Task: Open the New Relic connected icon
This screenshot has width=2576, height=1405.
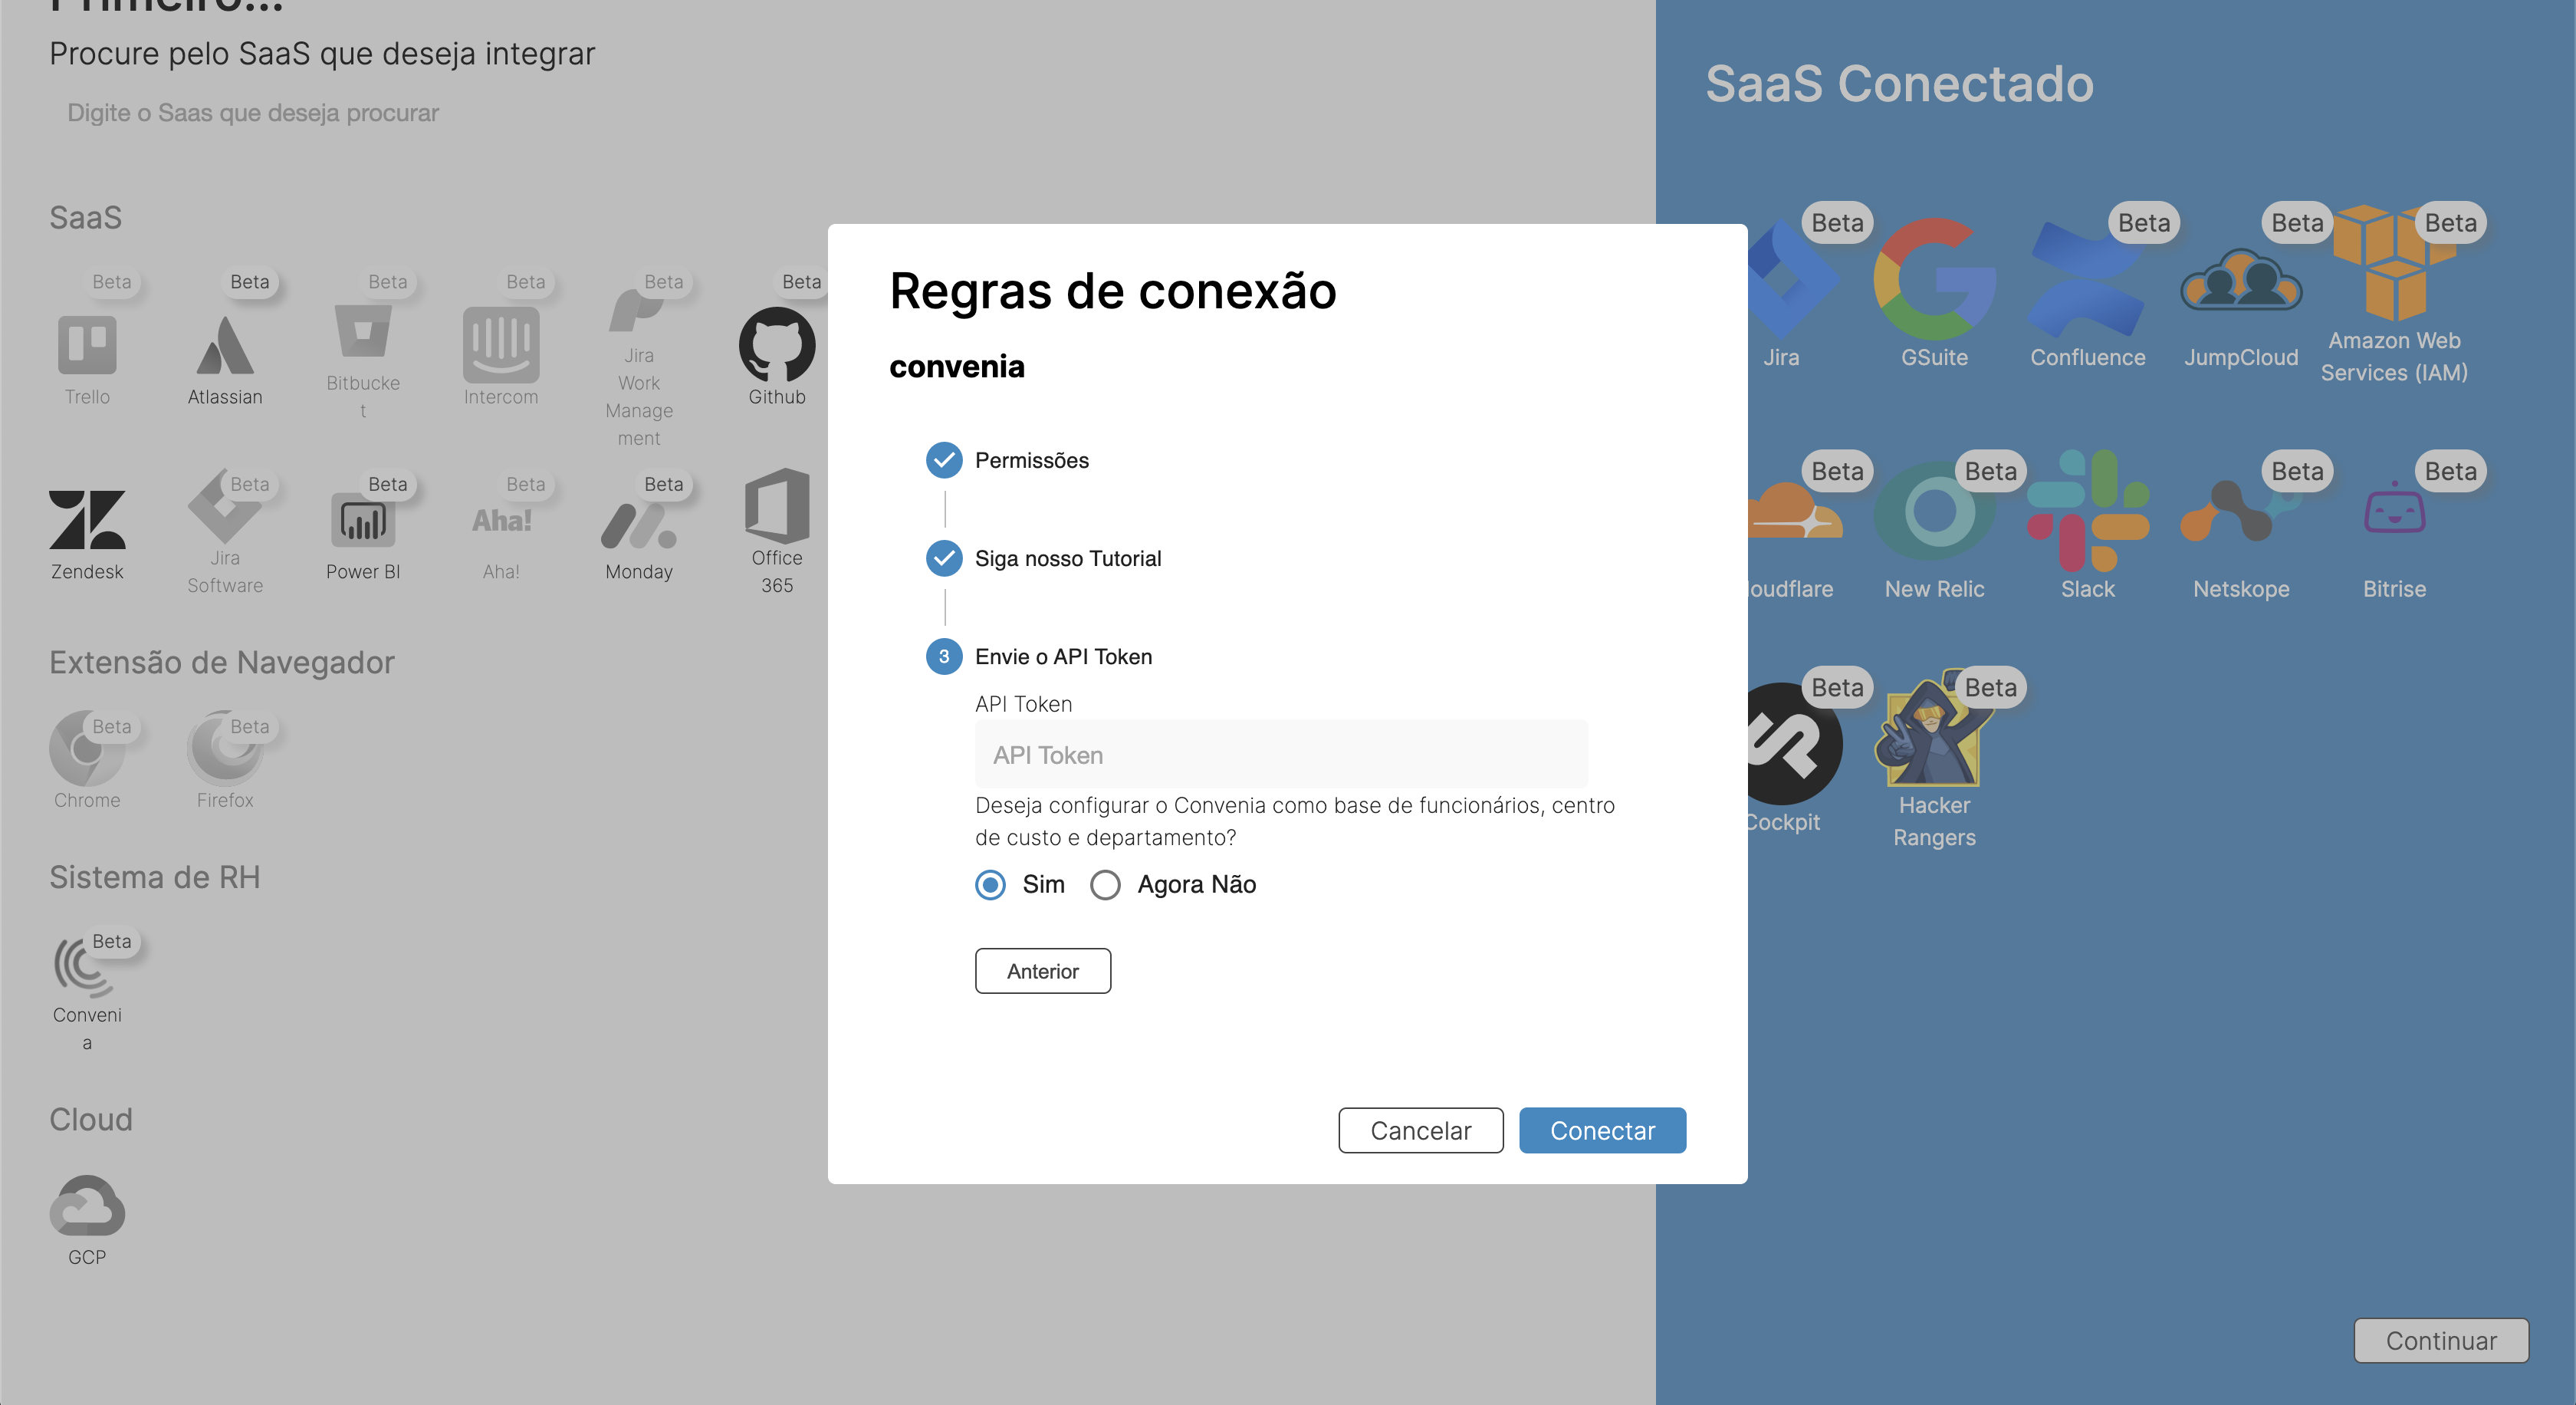Action: point(1933,511)
